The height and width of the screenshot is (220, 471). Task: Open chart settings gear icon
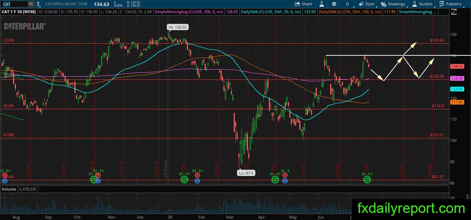click(x=334, y=4)
